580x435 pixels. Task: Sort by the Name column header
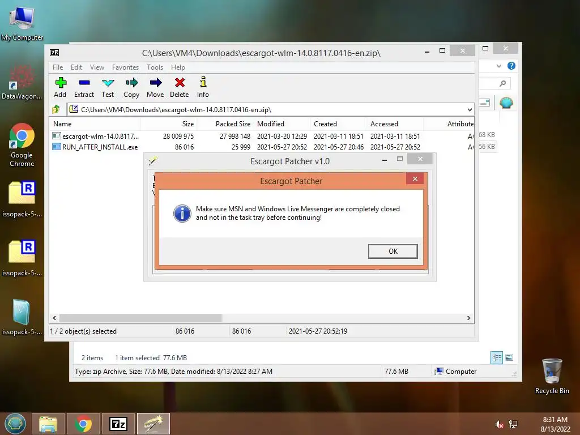[95, 124]
